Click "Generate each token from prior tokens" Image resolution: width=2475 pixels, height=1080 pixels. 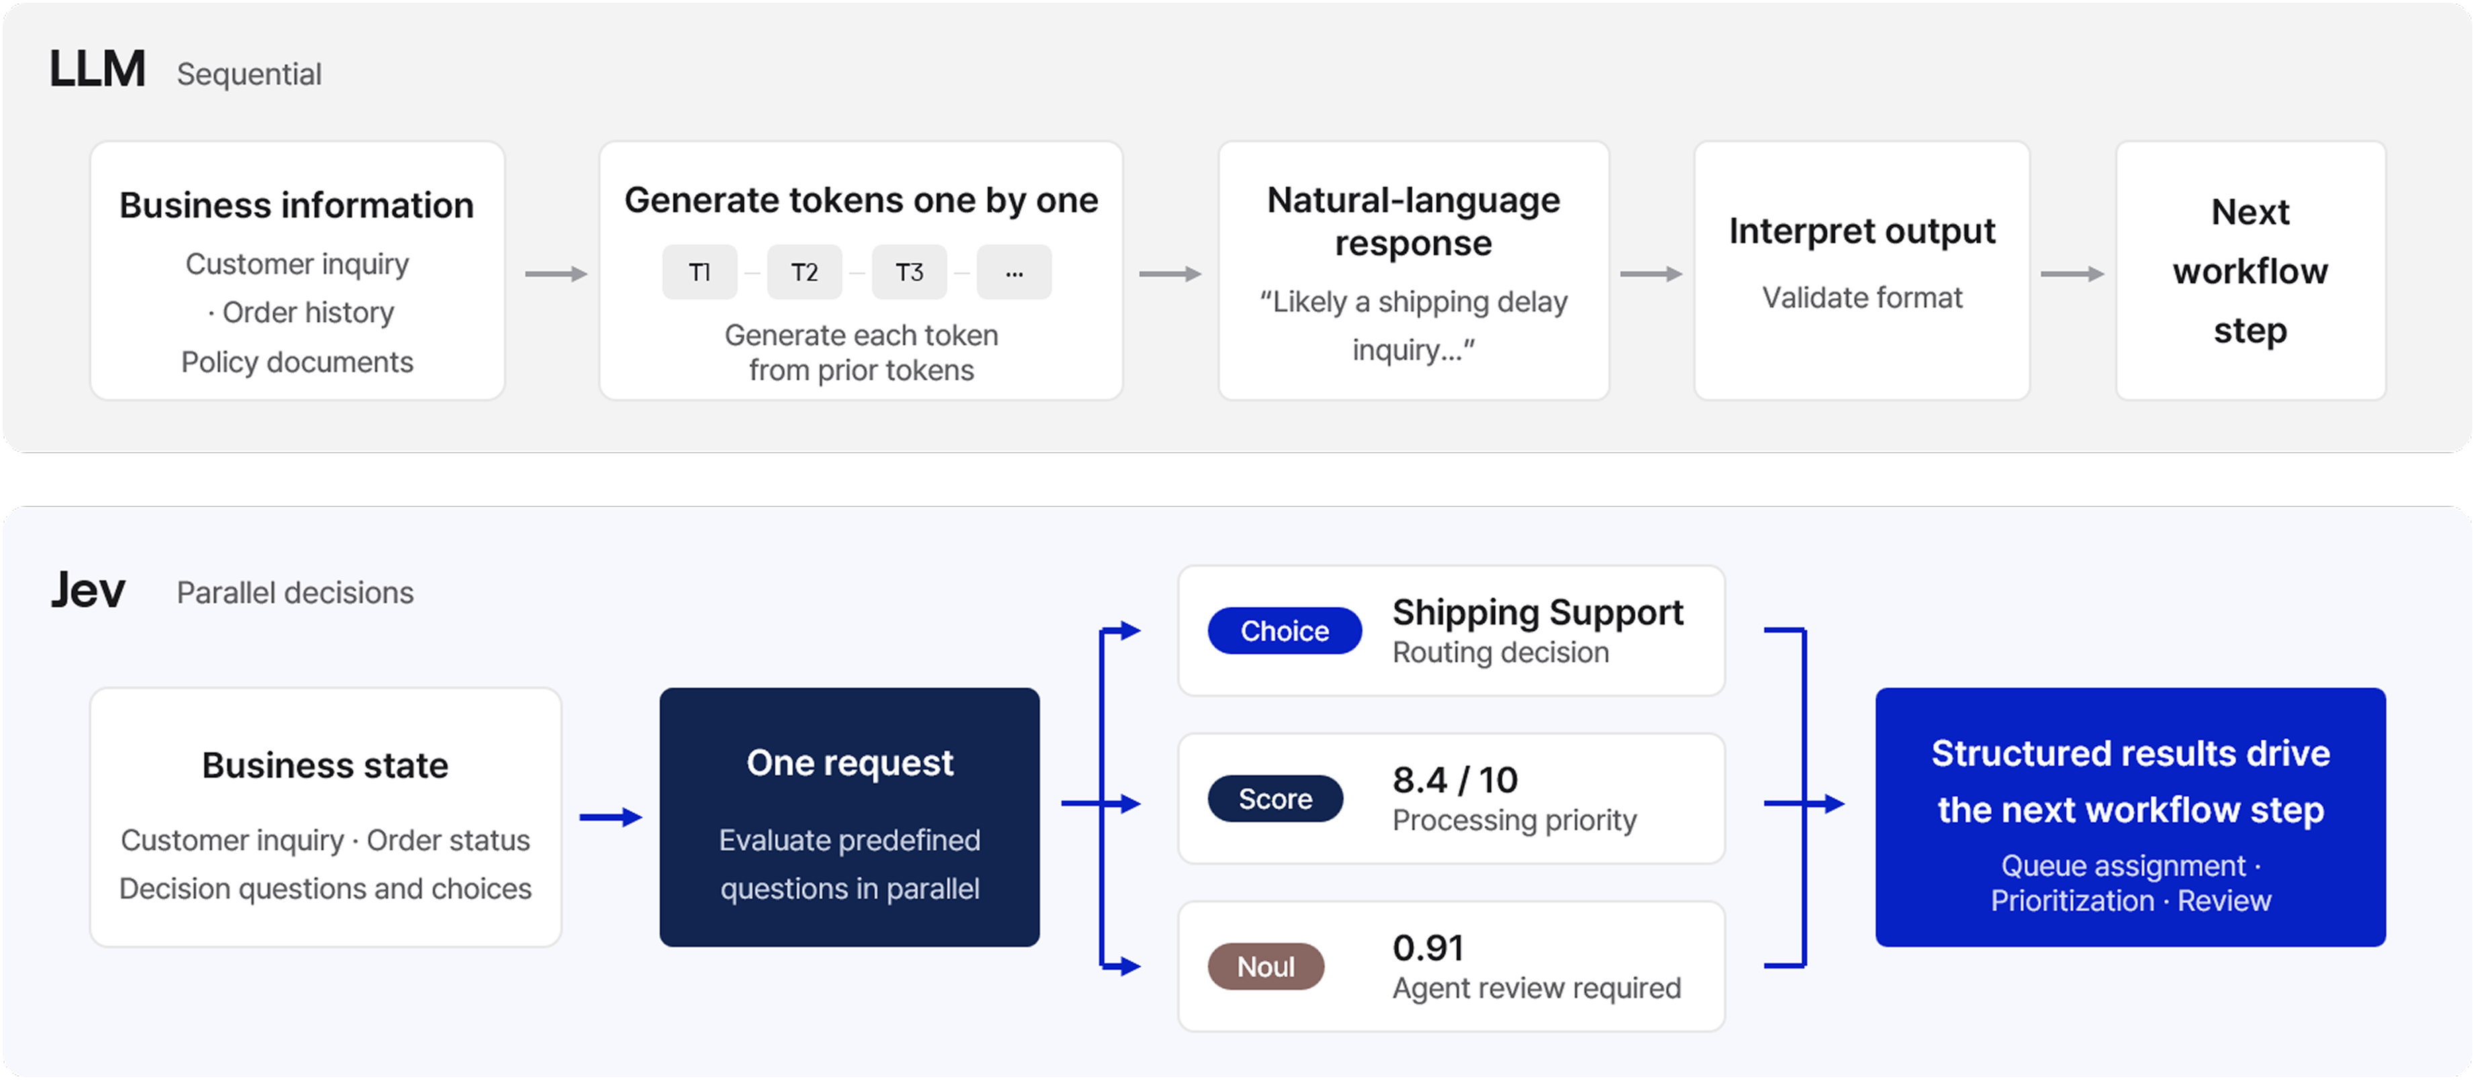pyautogui.click(x=861, y=353)
